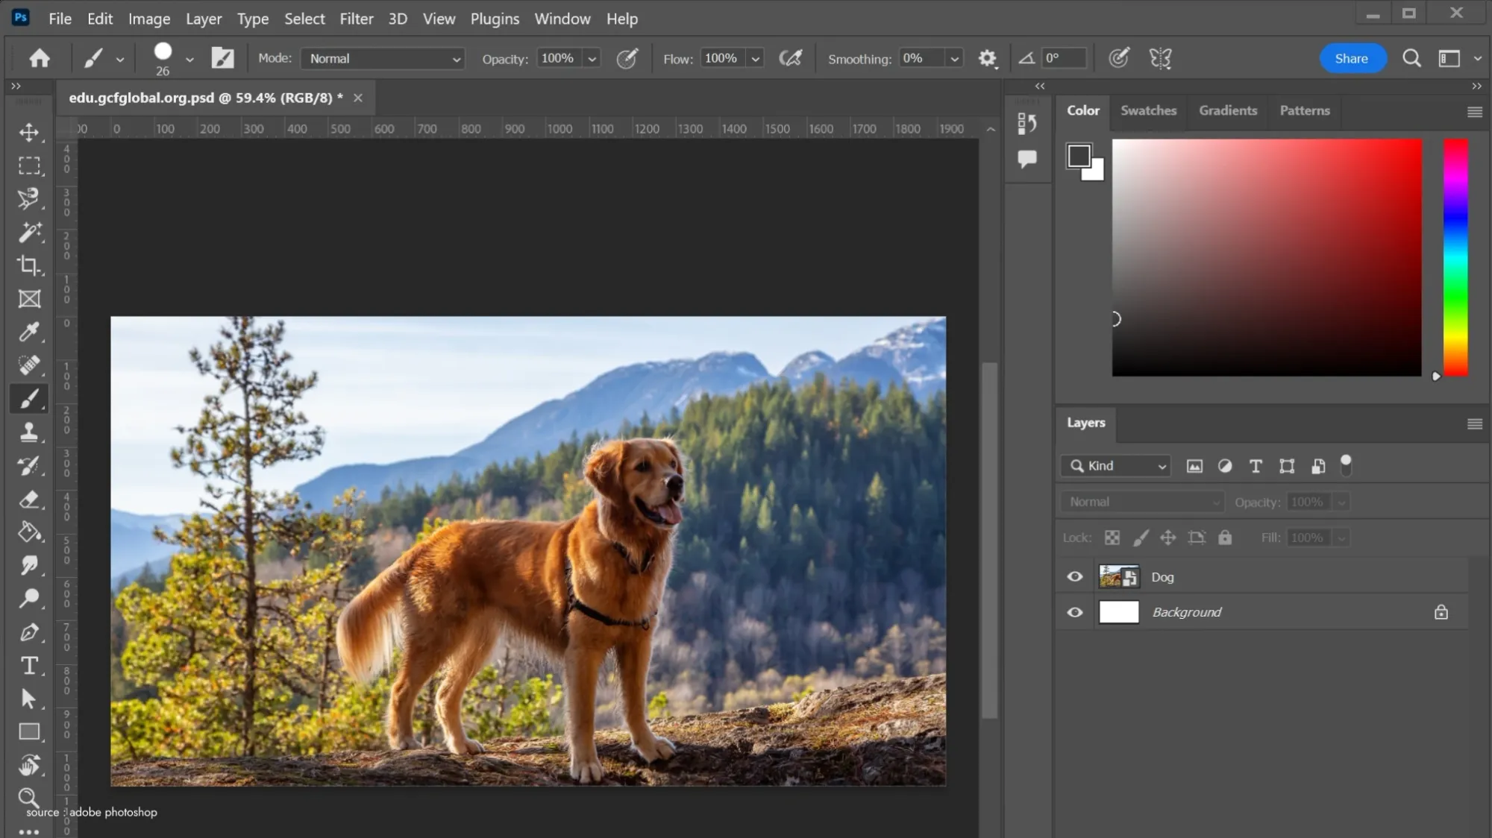Image resolution: width=1492 pixels, height=838 pixels.
Task: Select the Path Selection tool
Action: [x=29, y=699]
